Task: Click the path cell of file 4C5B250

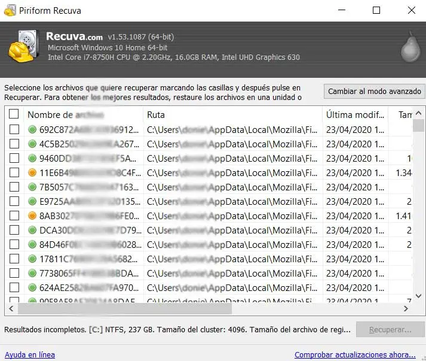Action: pos(232,144)
